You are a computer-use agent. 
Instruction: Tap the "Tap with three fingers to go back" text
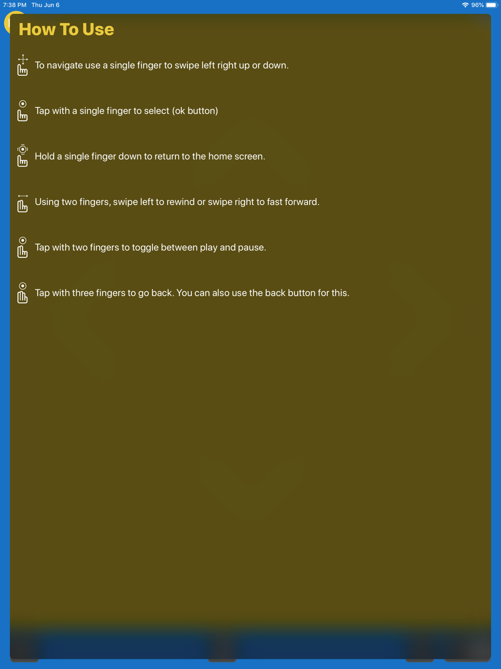(x=104, y=293)
